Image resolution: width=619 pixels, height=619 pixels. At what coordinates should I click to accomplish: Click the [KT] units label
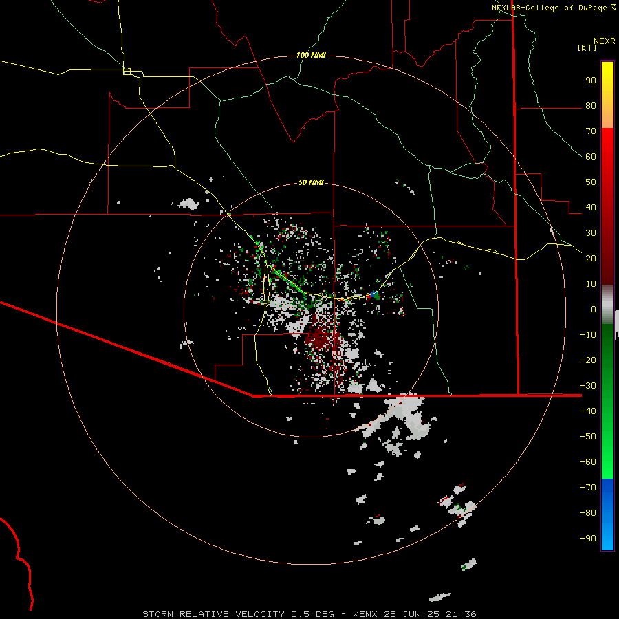click(587, 47)
